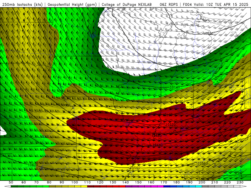Click the 10260 height contour label

pyautogui.click(x=168, y=115)
